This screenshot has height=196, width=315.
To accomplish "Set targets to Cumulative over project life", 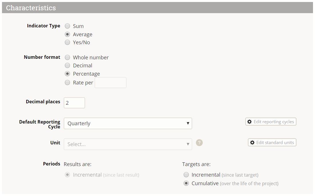I will [x=186, y=183].
